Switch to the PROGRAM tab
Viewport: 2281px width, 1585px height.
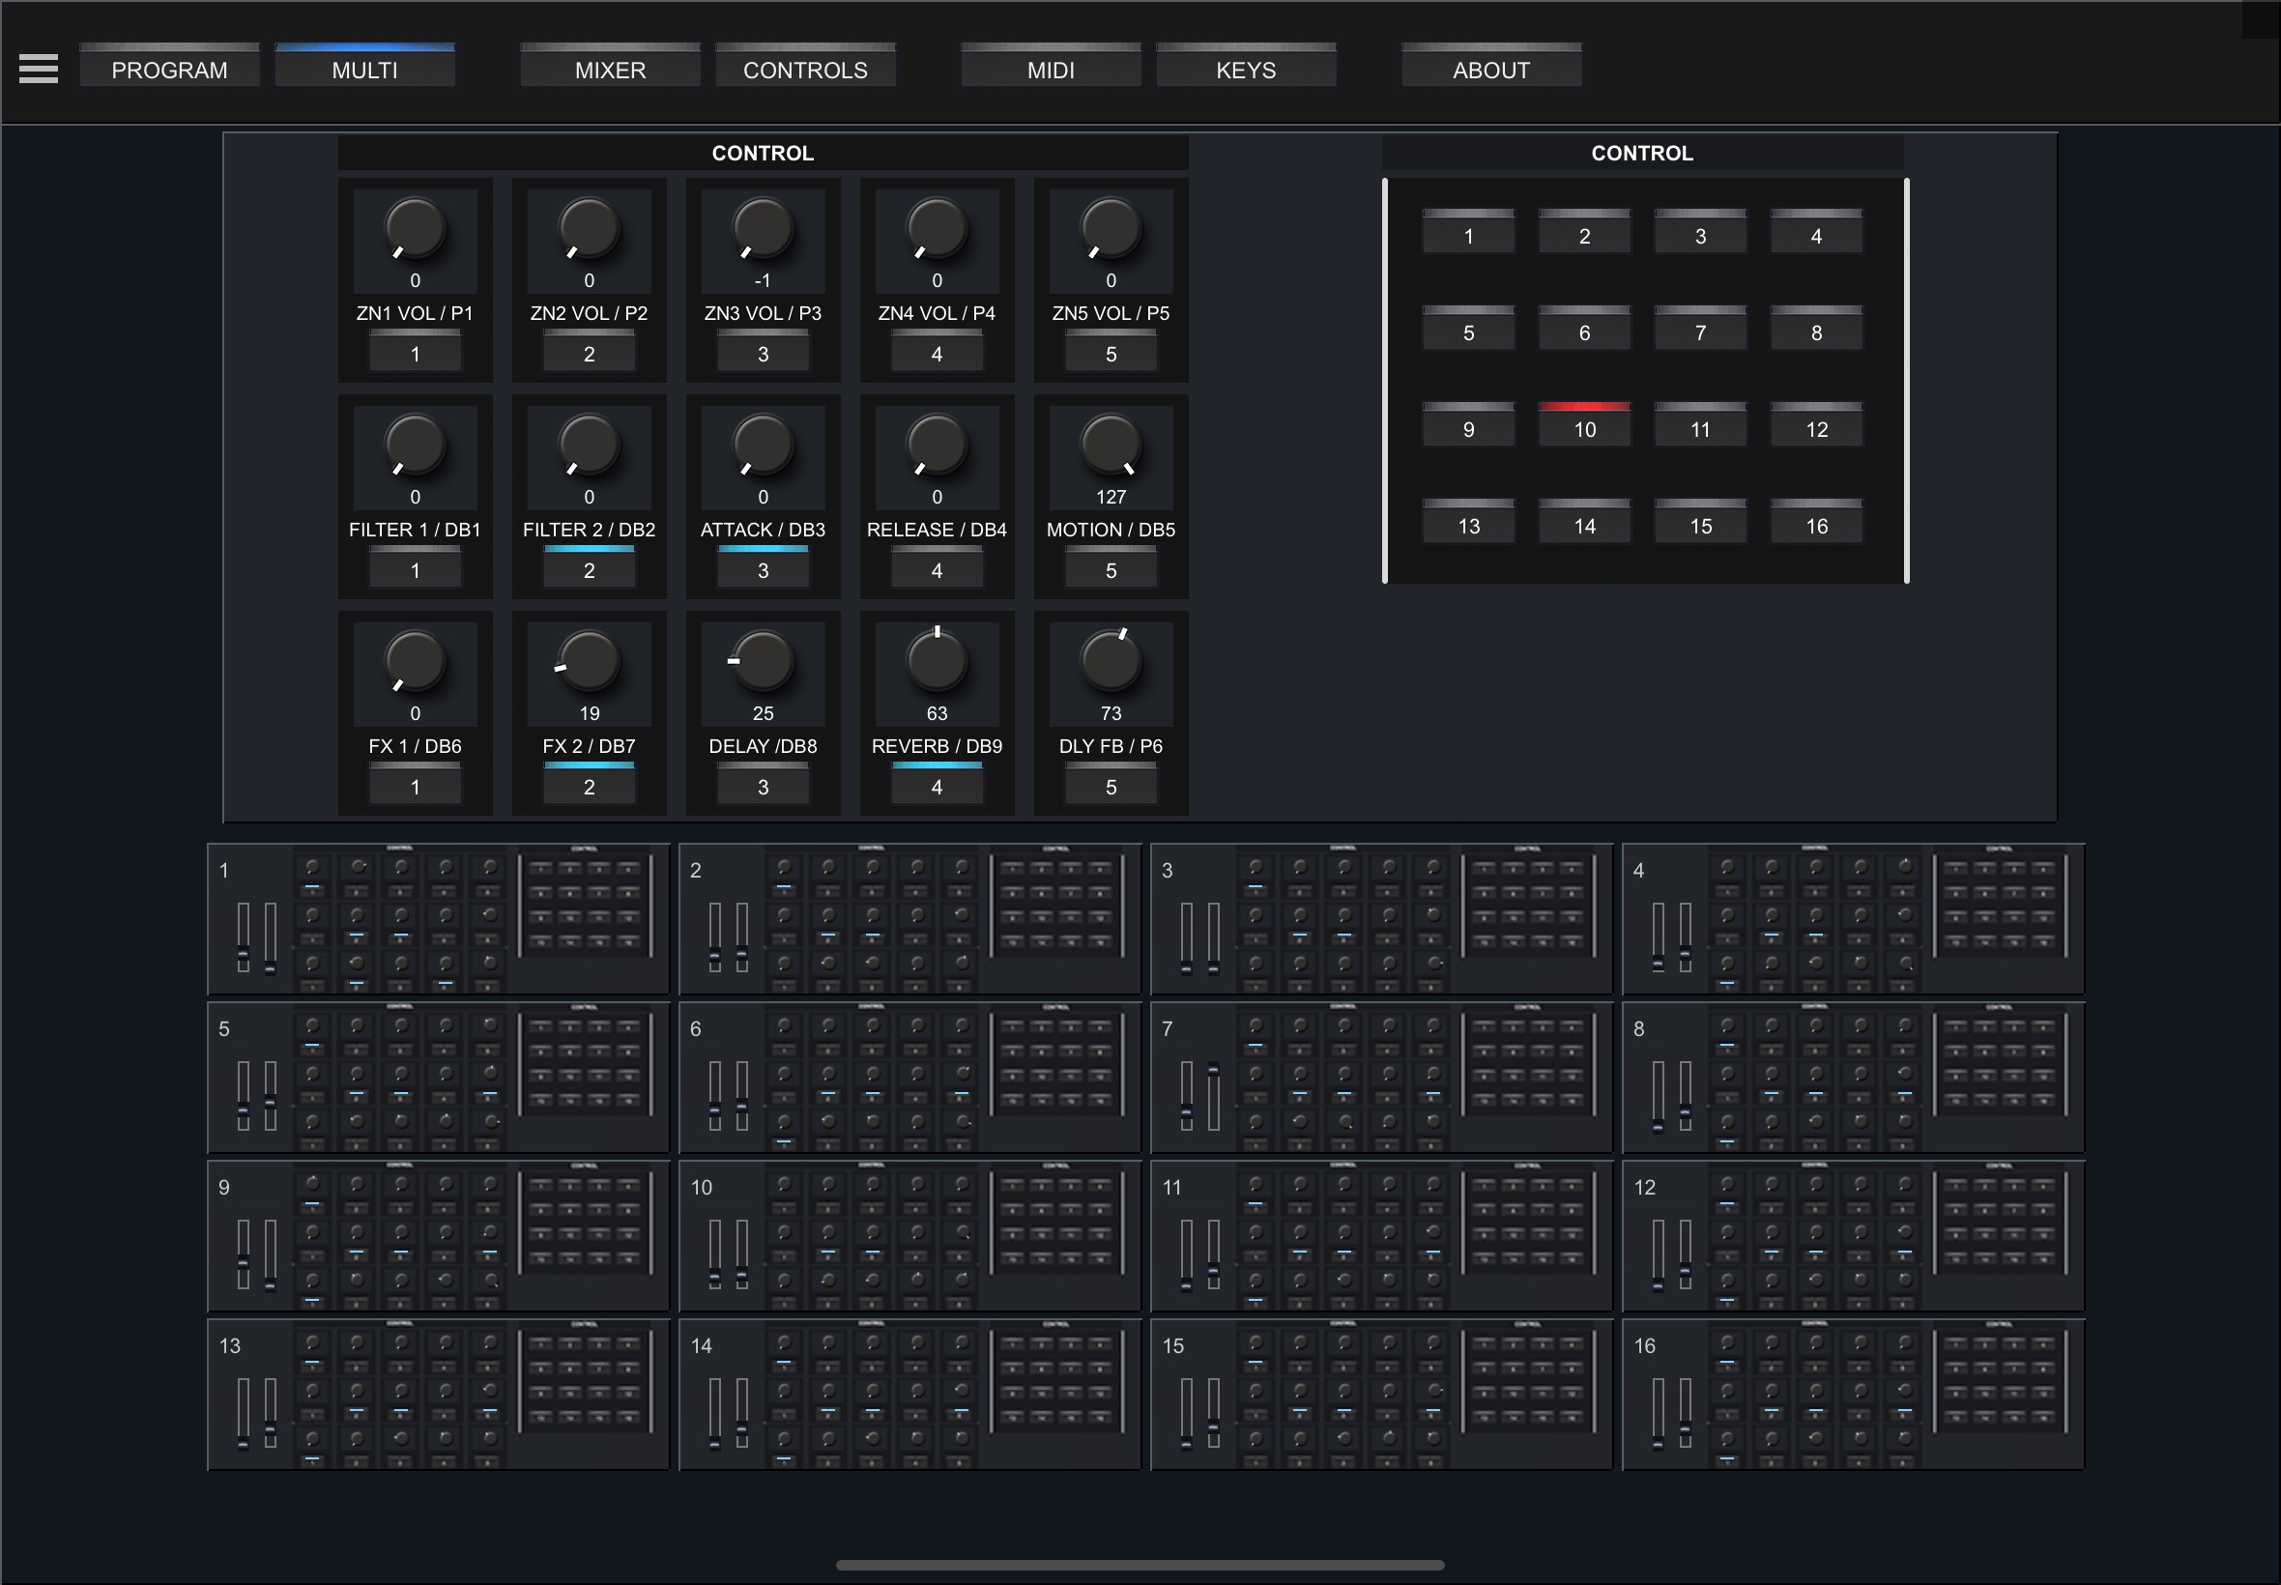(169, 70)
